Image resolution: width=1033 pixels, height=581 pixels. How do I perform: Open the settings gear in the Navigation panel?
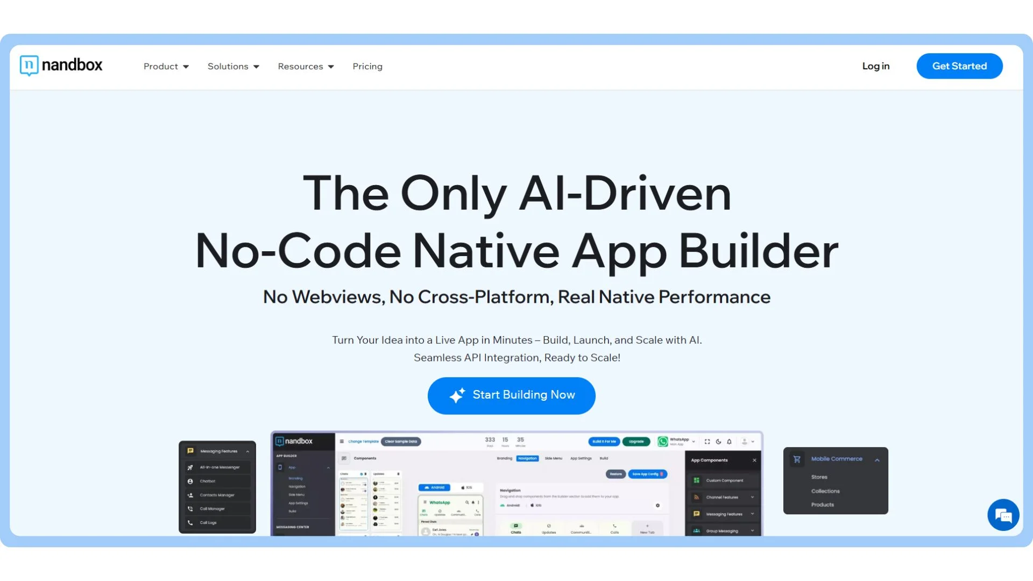click(657, 505)
